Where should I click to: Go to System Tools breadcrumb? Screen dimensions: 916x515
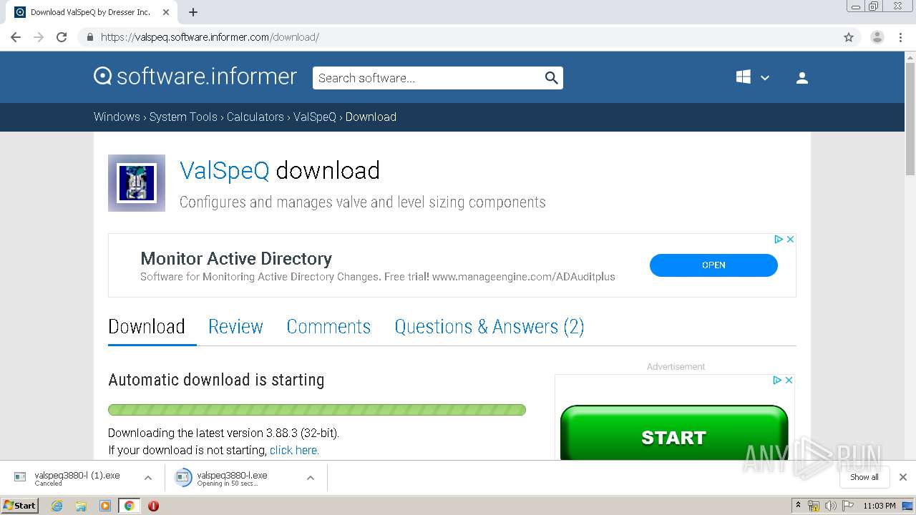183,117
